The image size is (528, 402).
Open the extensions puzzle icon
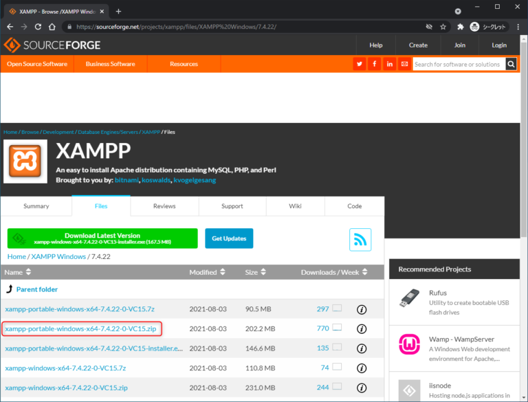pyautogui.click(x=461, y=27)
